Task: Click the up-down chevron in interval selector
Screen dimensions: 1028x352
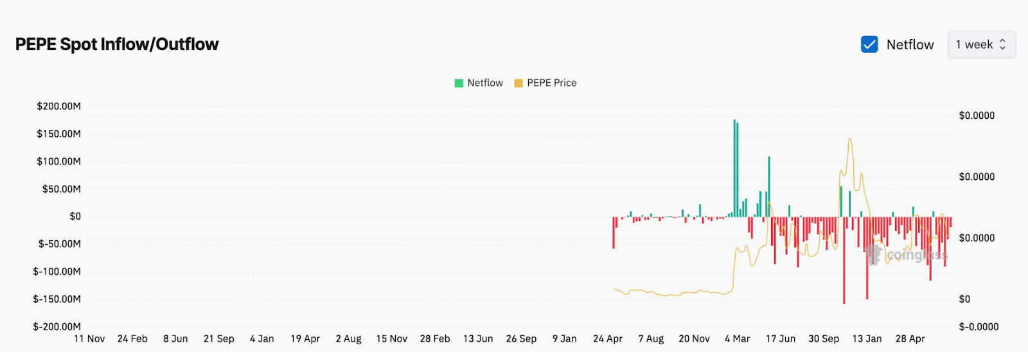Action: click(1002, 44)
